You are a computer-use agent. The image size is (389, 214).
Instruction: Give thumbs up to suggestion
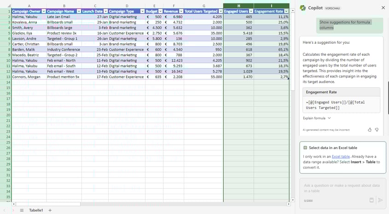tap(370, 130)
